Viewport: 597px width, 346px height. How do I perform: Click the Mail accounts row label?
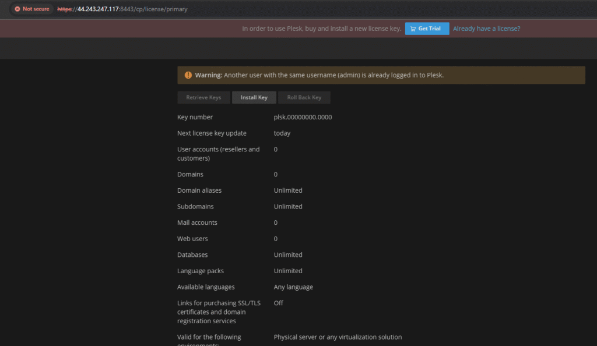tap(197, 223)
